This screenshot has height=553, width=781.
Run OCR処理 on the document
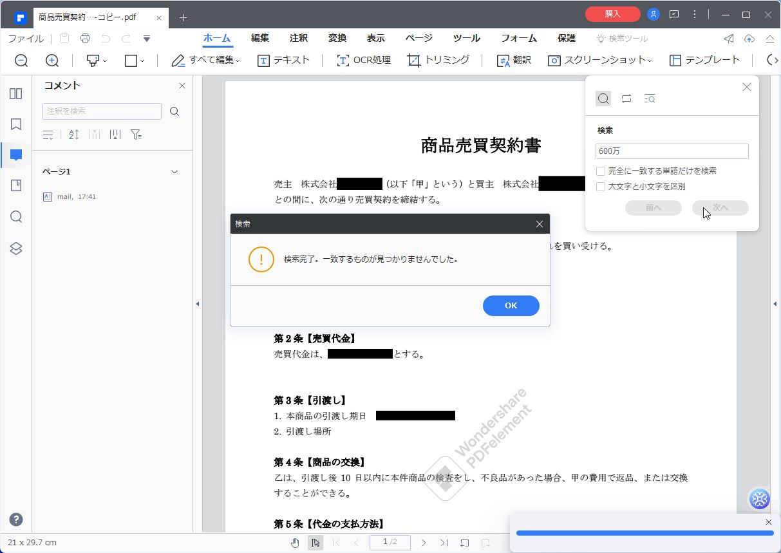[365, 60]
